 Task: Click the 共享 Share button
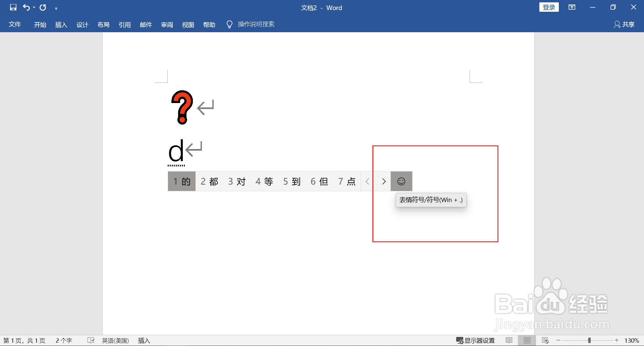624,24
